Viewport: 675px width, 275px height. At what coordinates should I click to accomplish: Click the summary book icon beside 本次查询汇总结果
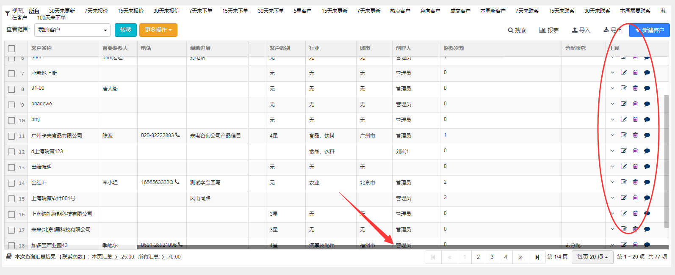tap(9, 256)
